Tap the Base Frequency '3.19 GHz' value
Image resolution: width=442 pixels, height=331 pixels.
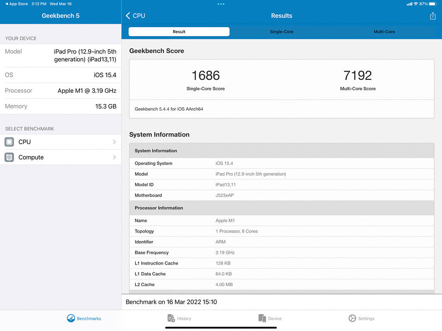pyautogui.click(x=225, y=252)
